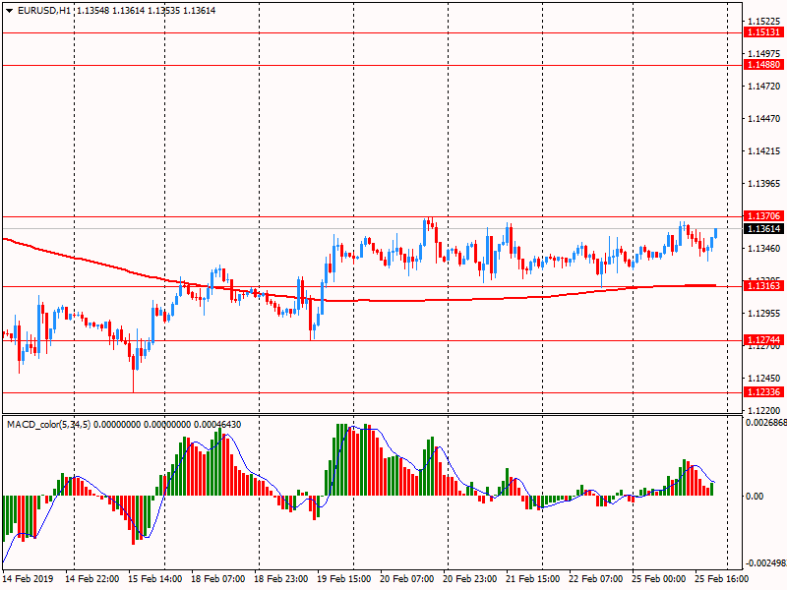Click the 1.13706 red price label
This screenshot has width=787, height=590.
pos(763,215)
